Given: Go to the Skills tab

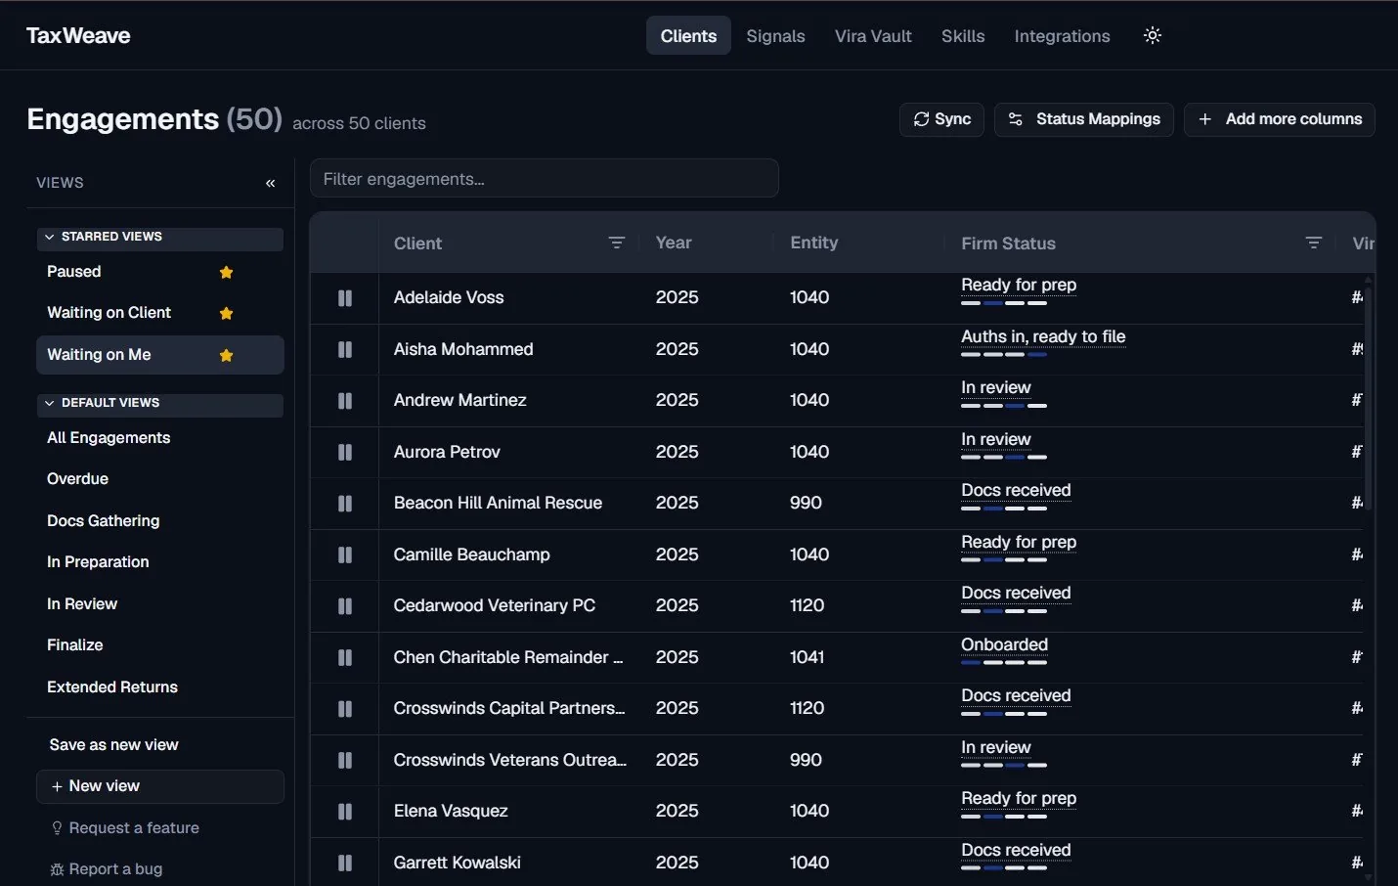Looking at the screenshot, I should click(963, 35).
